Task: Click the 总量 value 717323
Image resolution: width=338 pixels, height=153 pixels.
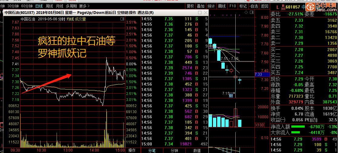Action: pyautogui.click(x=295, y=96)
